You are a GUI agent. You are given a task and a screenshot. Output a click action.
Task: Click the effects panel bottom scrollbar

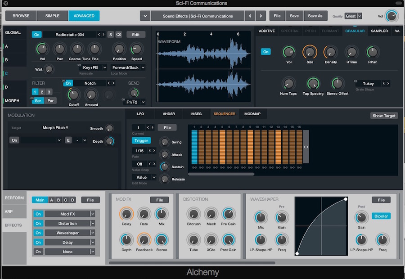193,263
